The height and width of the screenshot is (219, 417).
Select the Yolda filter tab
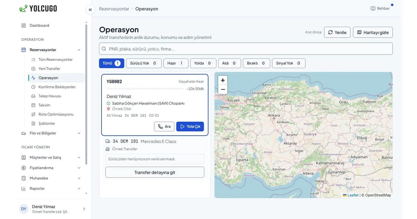pos(203,63)
